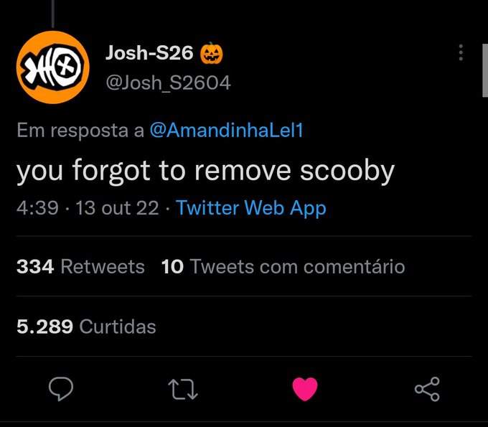The height and width of the screenshot is (427, 488).
Task: Click the tweet timestamp 4:39
Action: pyautogui.click(x=37, y=208)
